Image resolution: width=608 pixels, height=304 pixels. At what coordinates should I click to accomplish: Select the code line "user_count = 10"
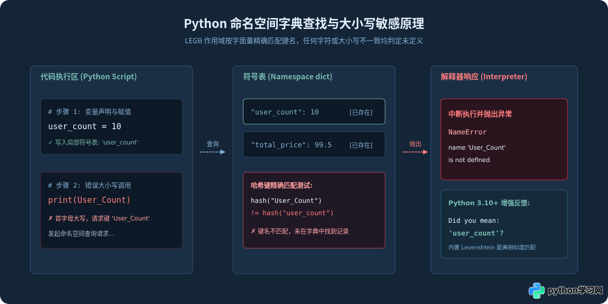(85, 126)
